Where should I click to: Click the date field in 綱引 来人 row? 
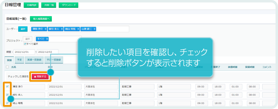(65, 95)
